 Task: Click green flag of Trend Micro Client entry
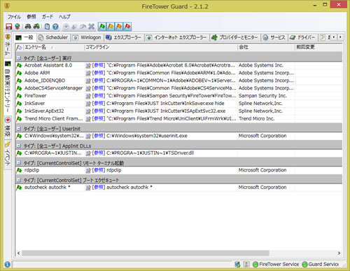click(19, 119)
